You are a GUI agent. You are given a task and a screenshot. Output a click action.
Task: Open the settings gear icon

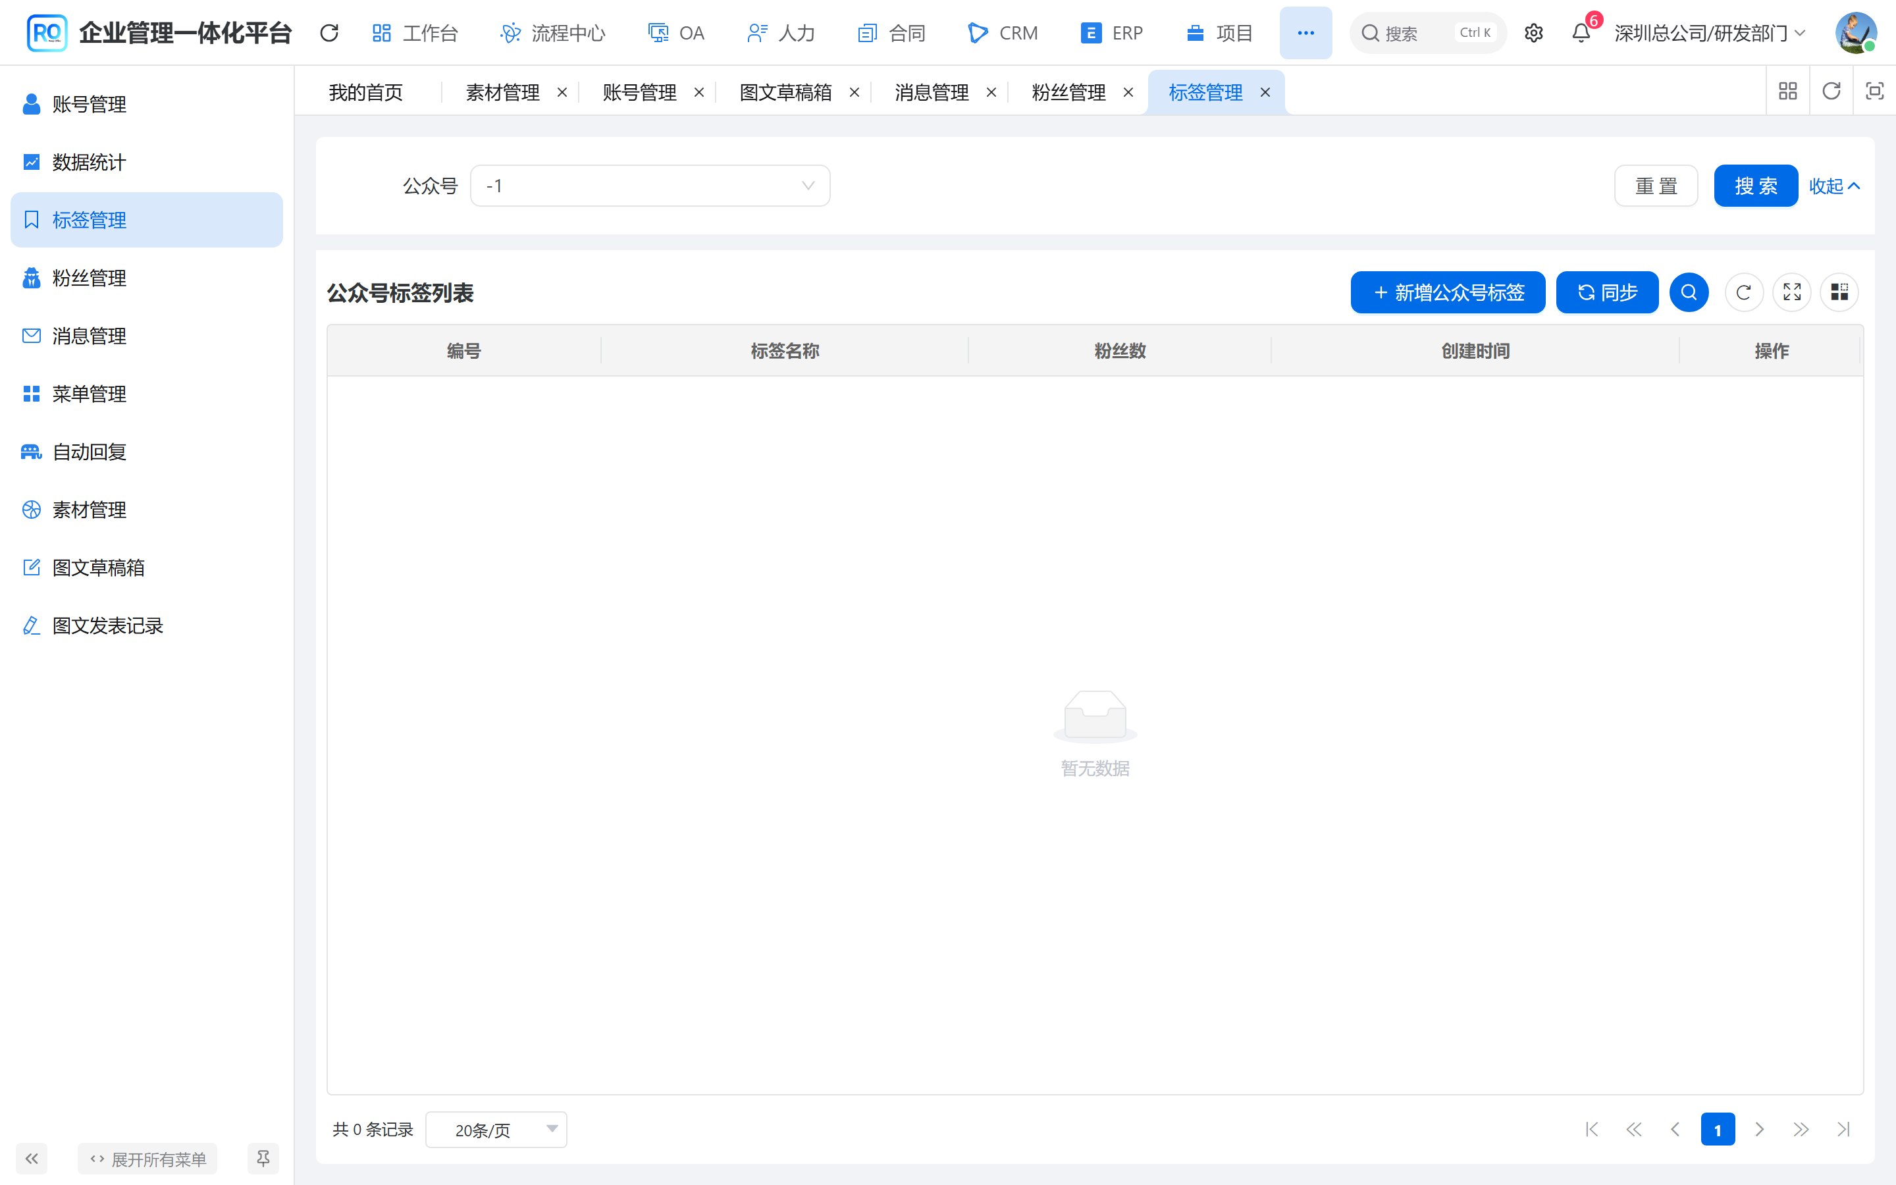pos(1533,33)
